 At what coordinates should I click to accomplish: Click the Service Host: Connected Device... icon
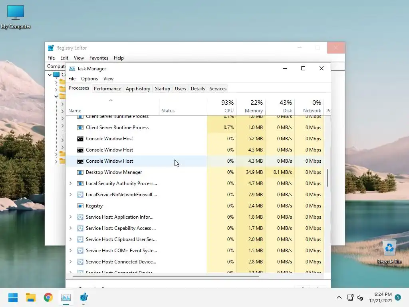[80, 262]
